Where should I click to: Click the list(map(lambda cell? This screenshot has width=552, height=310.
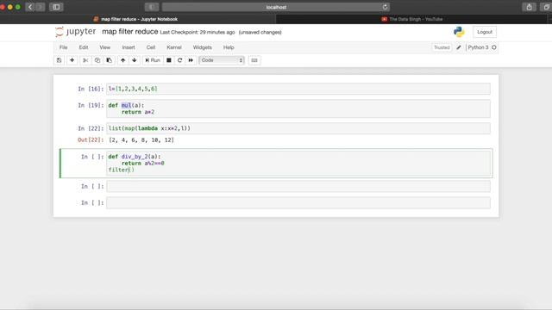point(298,128)
